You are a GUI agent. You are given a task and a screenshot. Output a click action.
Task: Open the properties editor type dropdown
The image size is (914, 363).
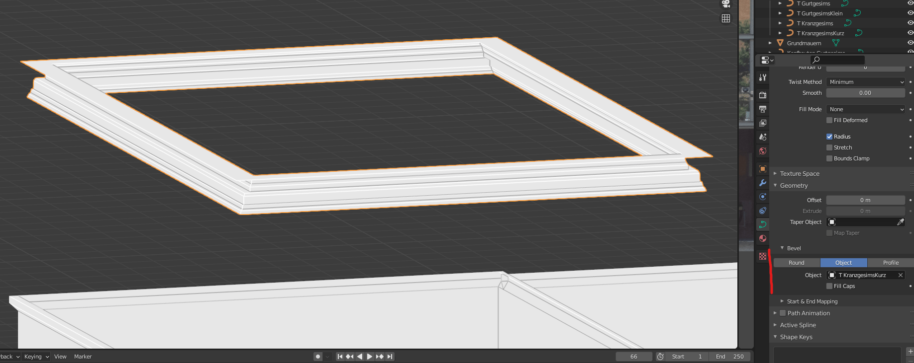click(x=767, y=60)
